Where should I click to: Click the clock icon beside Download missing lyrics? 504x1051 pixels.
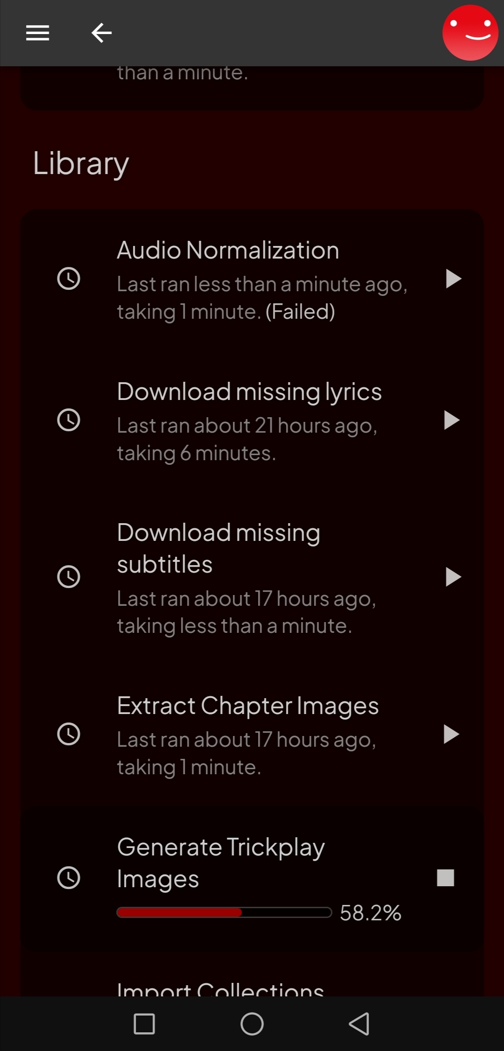pyautogui.click(x=69, y=420)
